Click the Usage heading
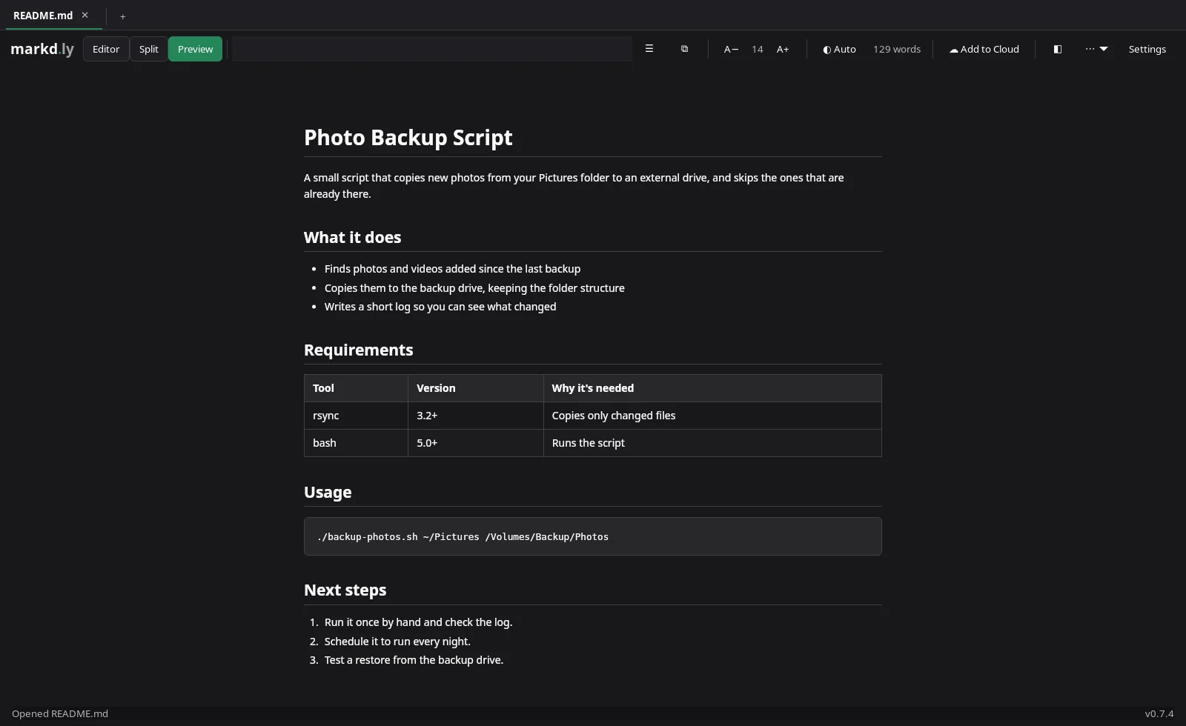This screenshot has height=726, width=1186. [x=328, y=493]
